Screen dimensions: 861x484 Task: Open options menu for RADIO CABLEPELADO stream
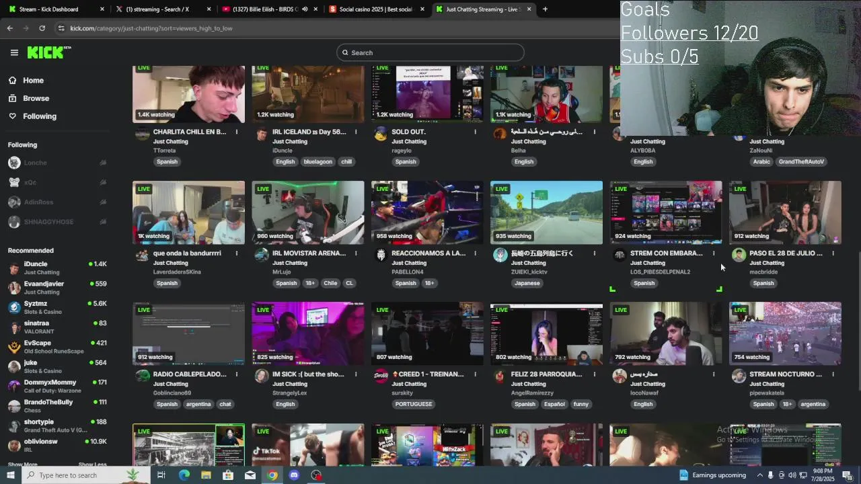[237, 374]
